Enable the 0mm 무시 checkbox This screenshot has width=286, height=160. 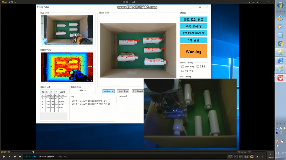[183, 67]
